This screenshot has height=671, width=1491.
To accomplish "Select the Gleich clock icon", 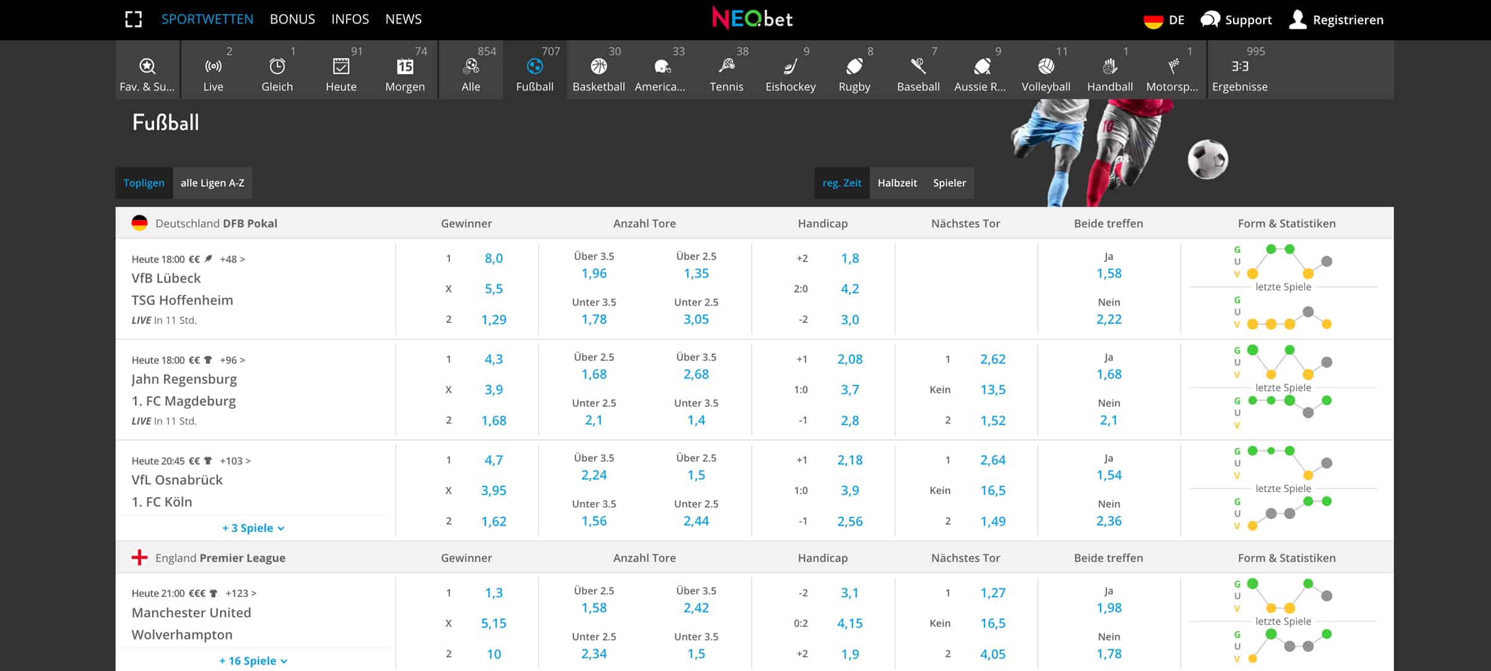I will 277,66.
